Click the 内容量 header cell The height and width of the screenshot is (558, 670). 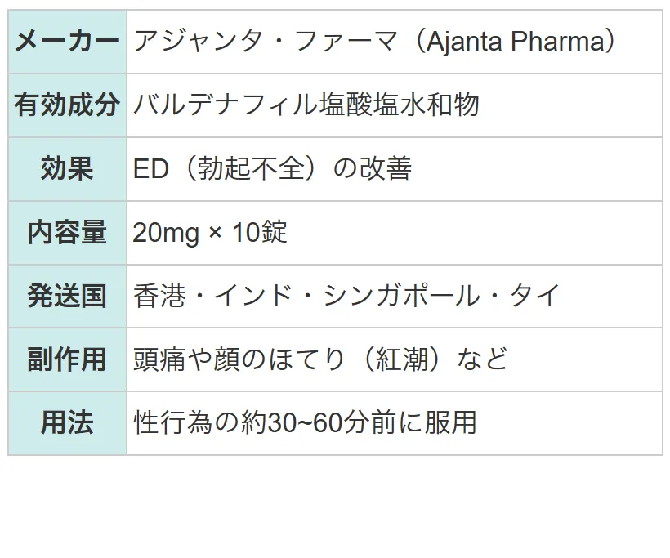68,233
